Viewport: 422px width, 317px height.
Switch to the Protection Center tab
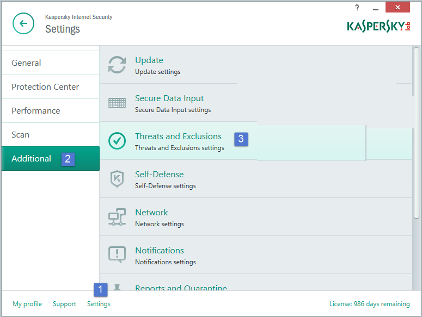(50, 87)
